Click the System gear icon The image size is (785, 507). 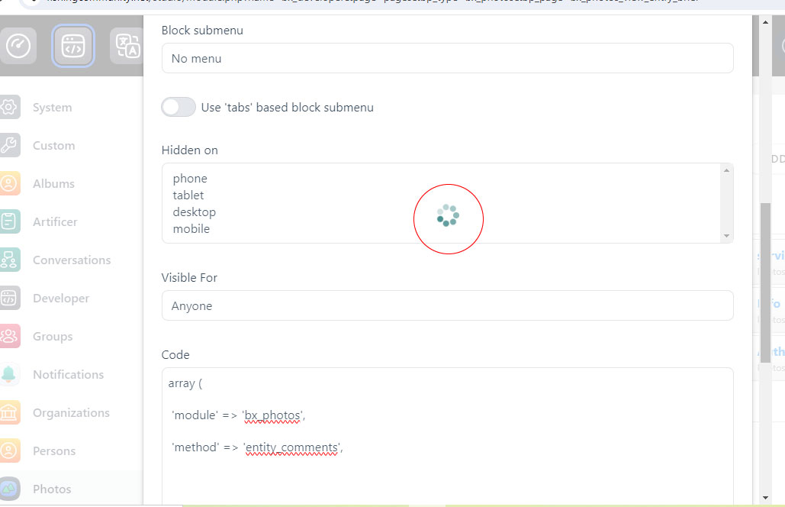click(x=9, y=108)
